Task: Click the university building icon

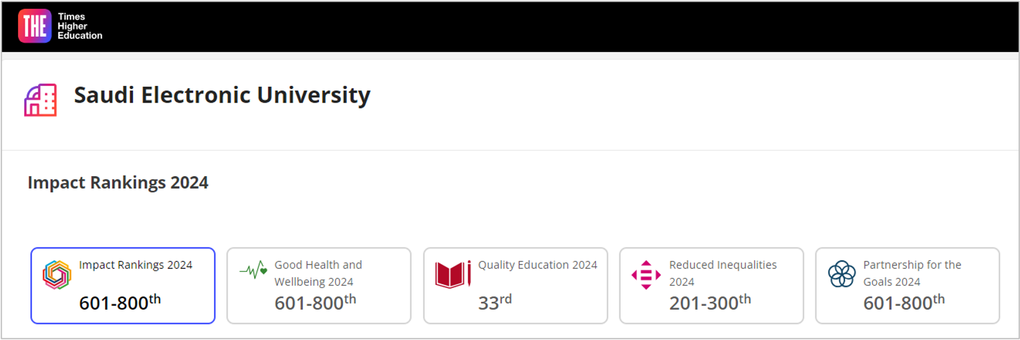Action: [x=41, y=100]
